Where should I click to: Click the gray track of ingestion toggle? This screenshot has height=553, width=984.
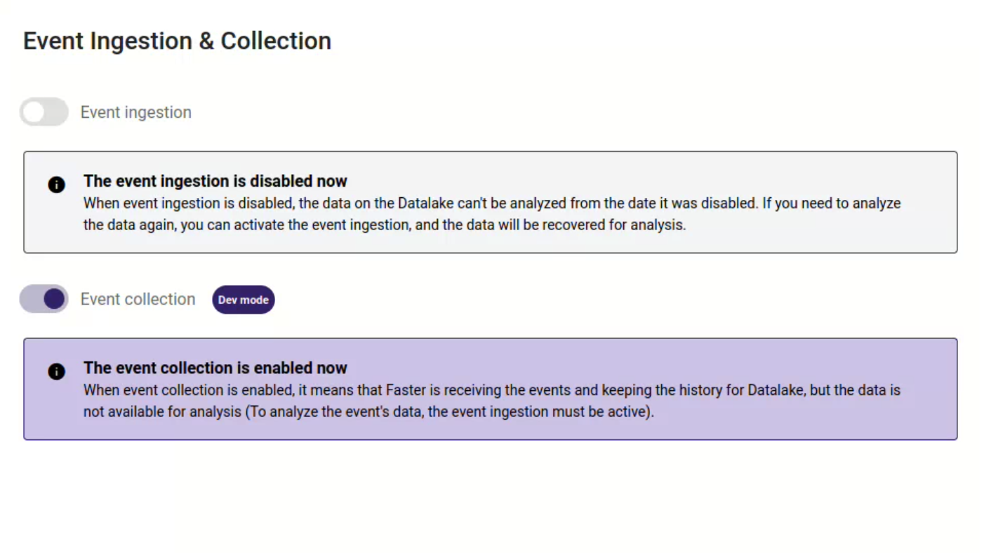click(58, 112)
